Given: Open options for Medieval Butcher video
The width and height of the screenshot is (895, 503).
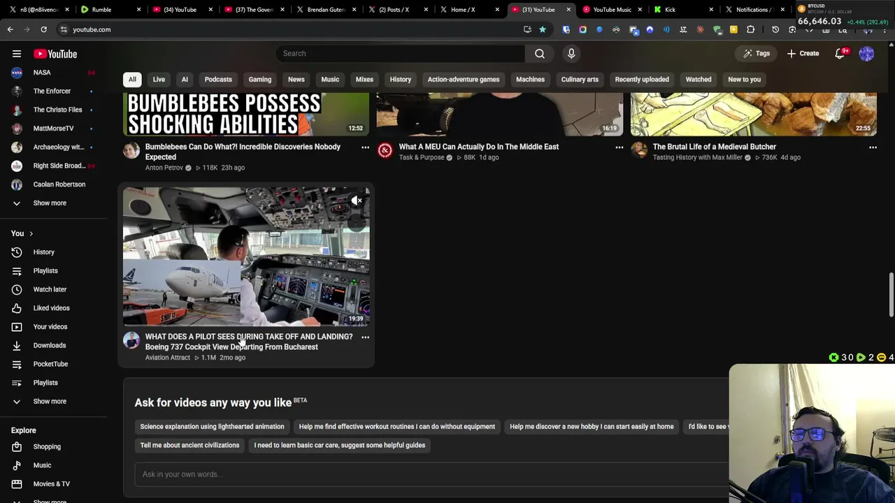Looking at the screenshot, I should [x=873, y=147].
